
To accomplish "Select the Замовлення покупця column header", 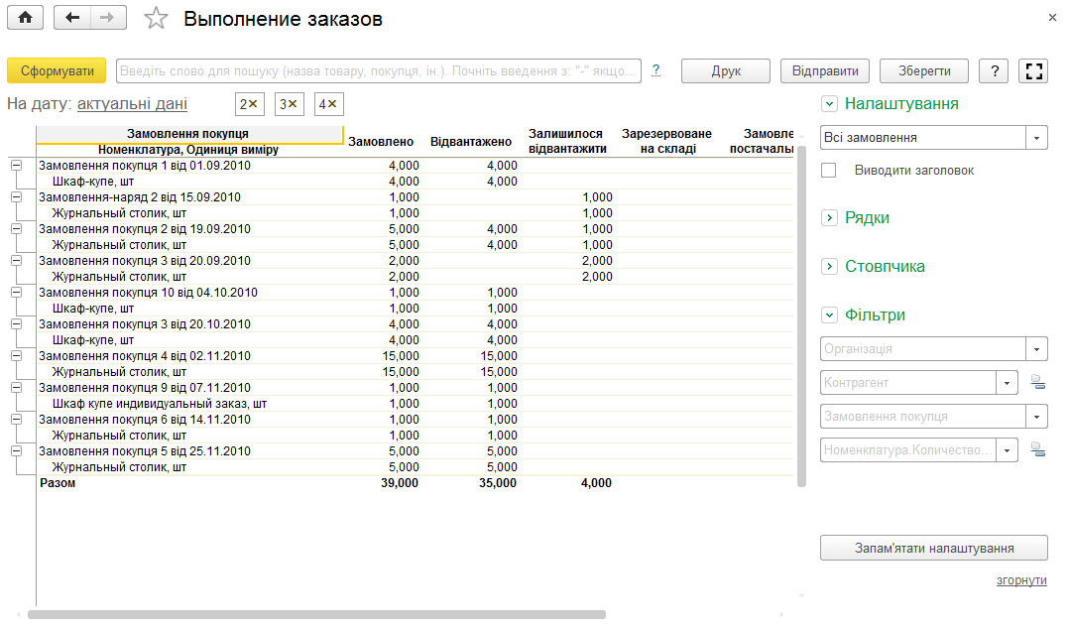I will (x=189, y=134).
